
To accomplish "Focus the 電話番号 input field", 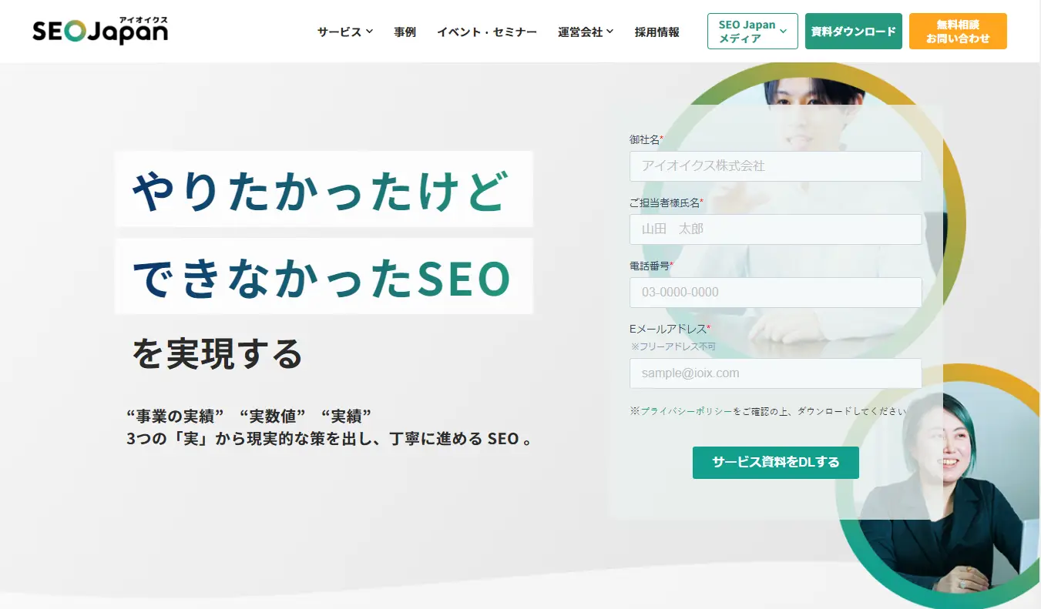I will [x=775, y=292].
